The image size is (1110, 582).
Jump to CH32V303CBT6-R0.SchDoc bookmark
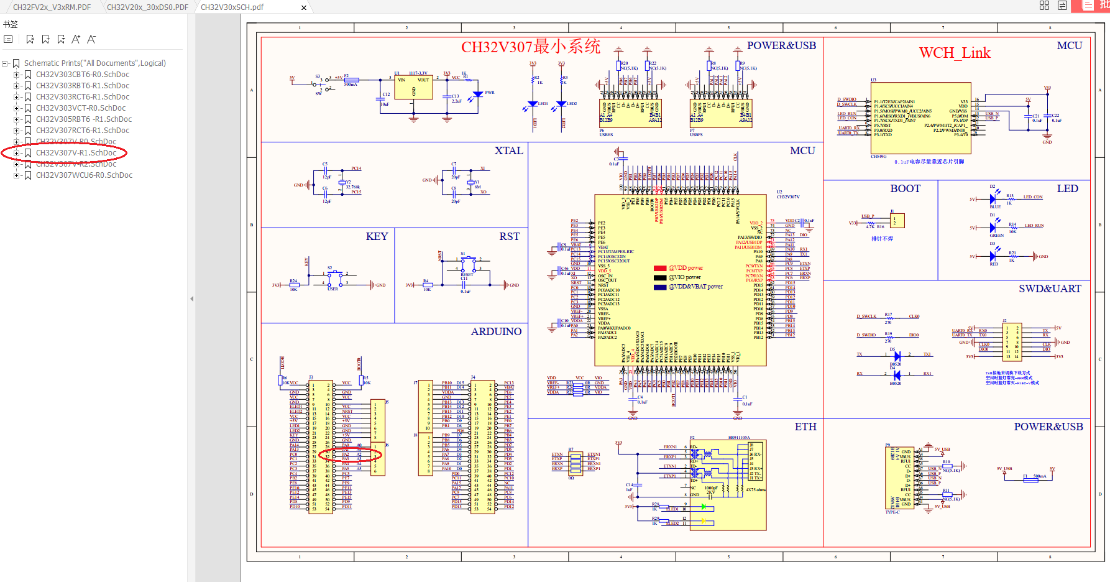(83, 75)
